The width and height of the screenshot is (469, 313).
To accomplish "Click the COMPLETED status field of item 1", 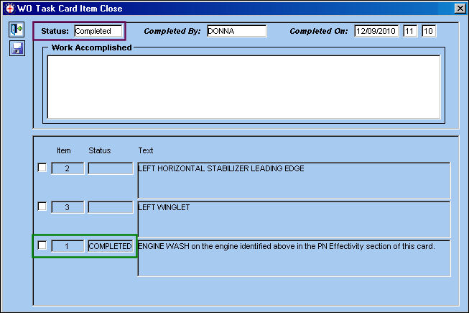I will 111,246.
